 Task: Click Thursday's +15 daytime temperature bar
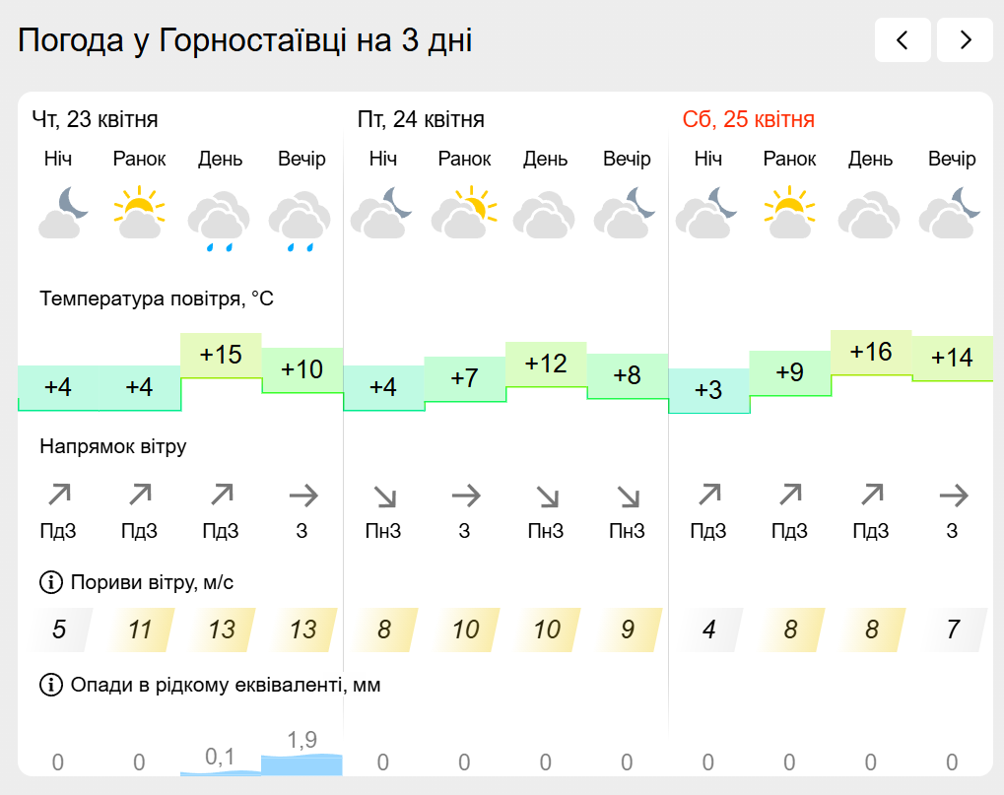tap(221, 355)
